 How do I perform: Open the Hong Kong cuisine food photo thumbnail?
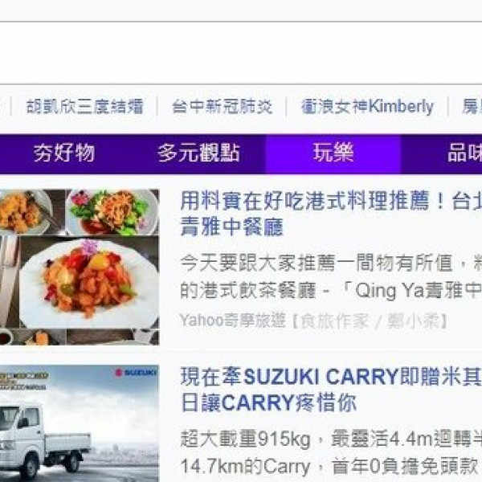tap(80, 267)
